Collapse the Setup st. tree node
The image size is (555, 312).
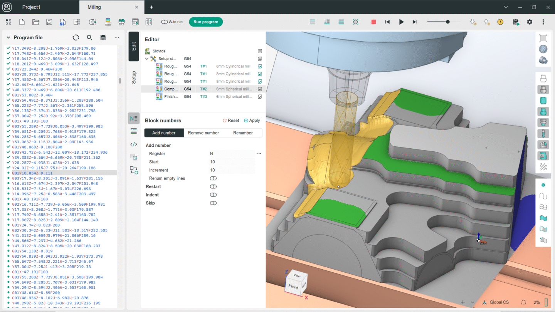pos(146,58)
